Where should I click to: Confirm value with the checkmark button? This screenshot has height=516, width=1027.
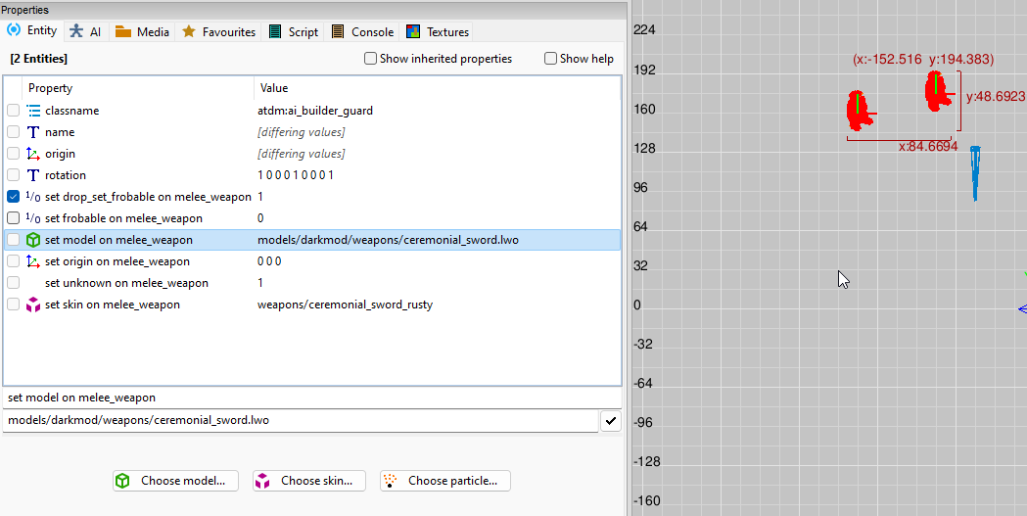tap(610, 421)
